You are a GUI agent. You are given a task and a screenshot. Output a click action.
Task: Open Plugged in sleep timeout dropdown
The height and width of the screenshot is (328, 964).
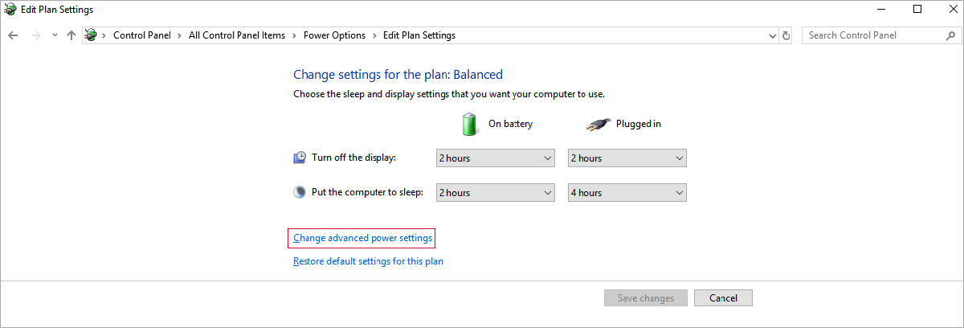pos(627,193)
